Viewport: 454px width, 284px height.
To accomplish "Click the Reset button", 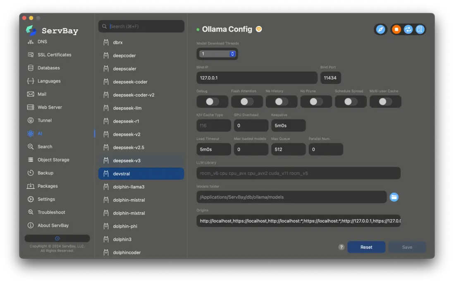I will 366,247.
